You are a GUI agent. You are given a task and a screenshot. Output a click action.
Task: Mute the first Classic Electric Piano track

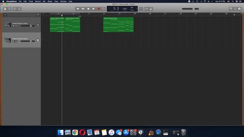[14, 26]
